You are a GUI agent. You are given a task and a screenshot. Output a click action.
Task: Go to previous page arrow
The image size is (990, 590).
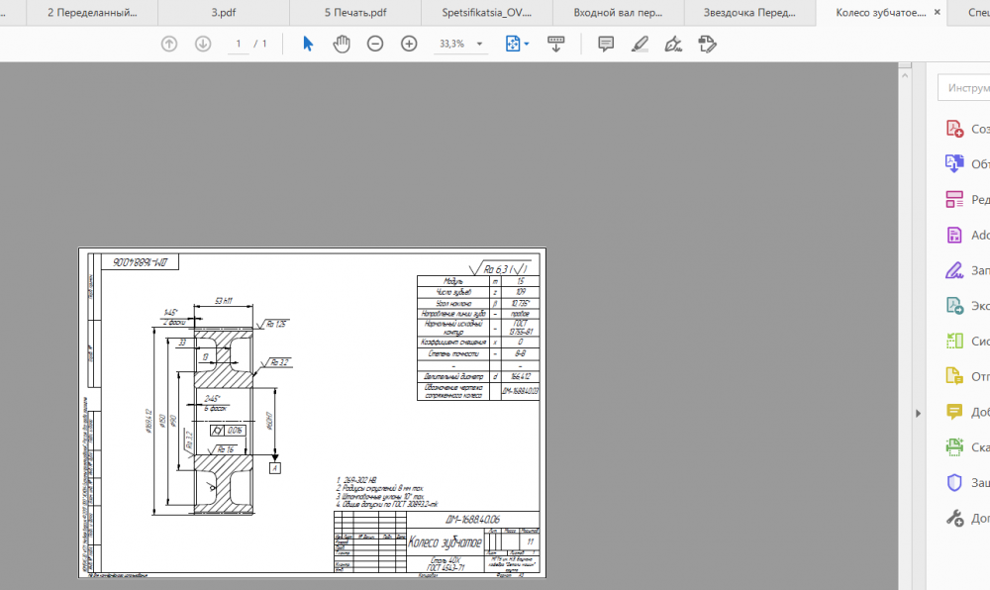coord(169,44)
